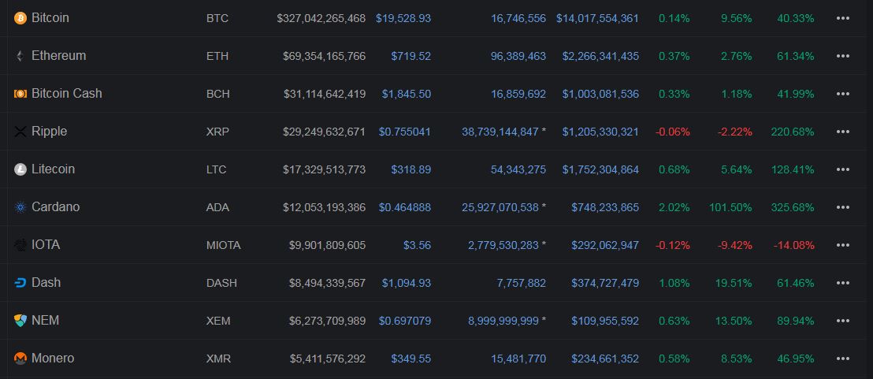Open the three-dot menu in NEM row
The image size is (873, 379).
pos(843,321)
